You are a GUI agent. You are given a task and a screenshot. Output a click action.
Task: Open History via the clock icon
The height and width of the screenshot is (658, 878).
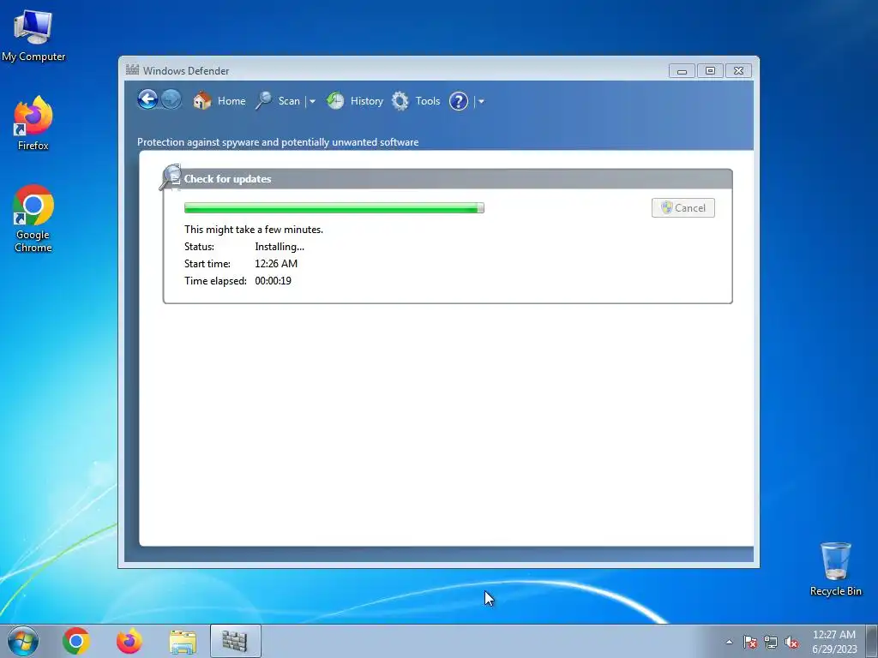335,101
